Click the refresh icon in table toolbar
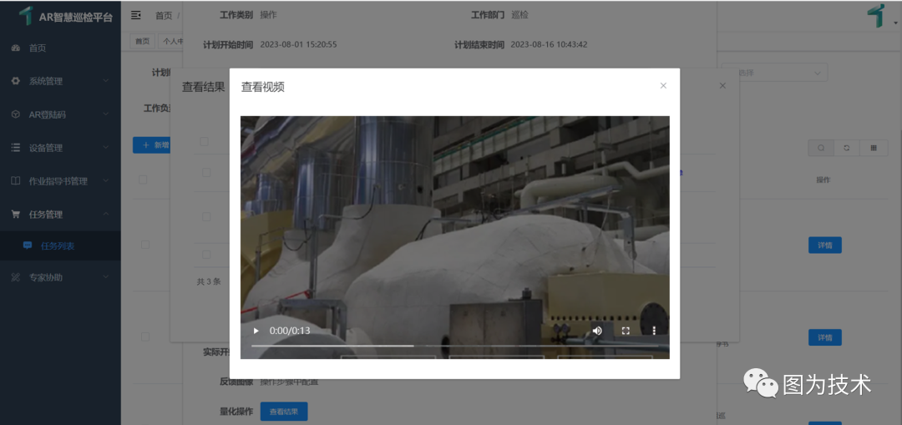 847,148
